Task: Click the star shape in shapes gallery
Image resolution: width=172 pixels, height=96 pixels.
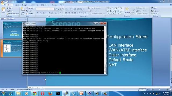Action: pyautogui.click(x=121, y=13)
